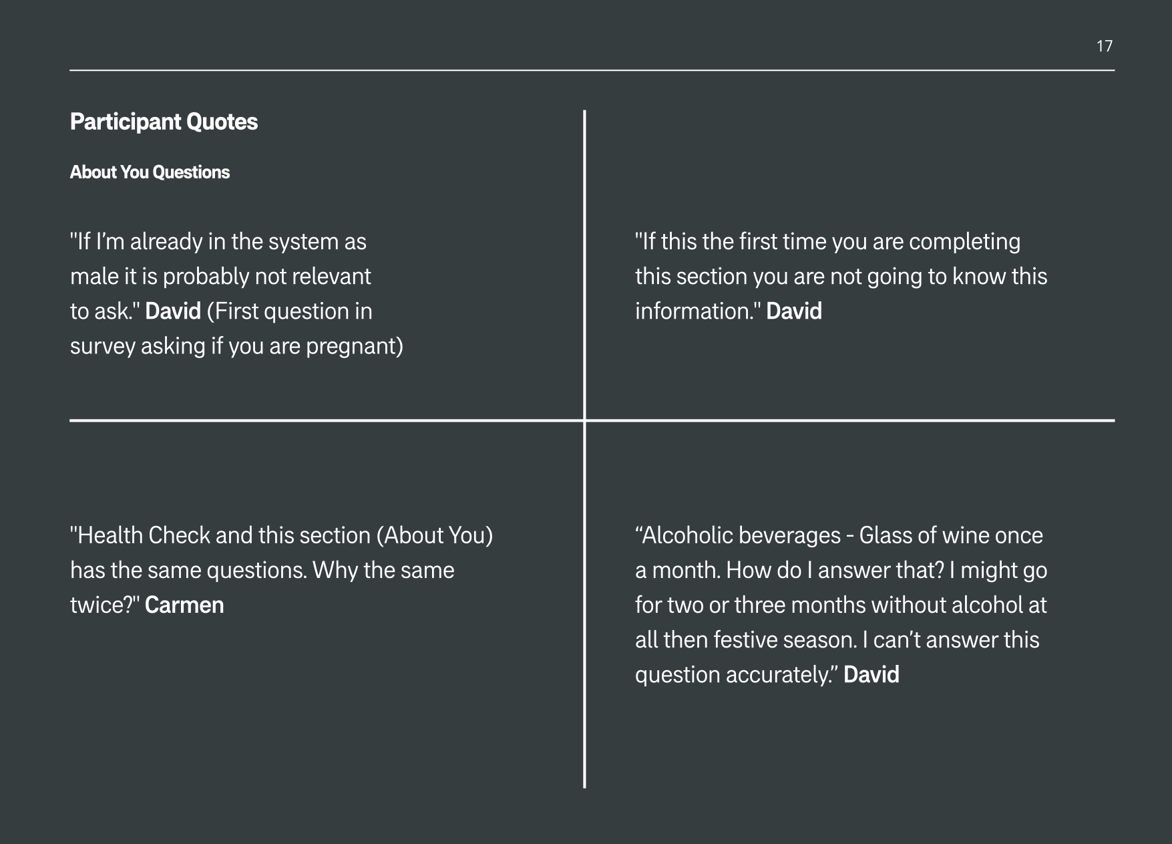Viewport: 1172px width, 844px height.
Task: Select the bold David after "question accurately."
Action: [x=871, y=675]
